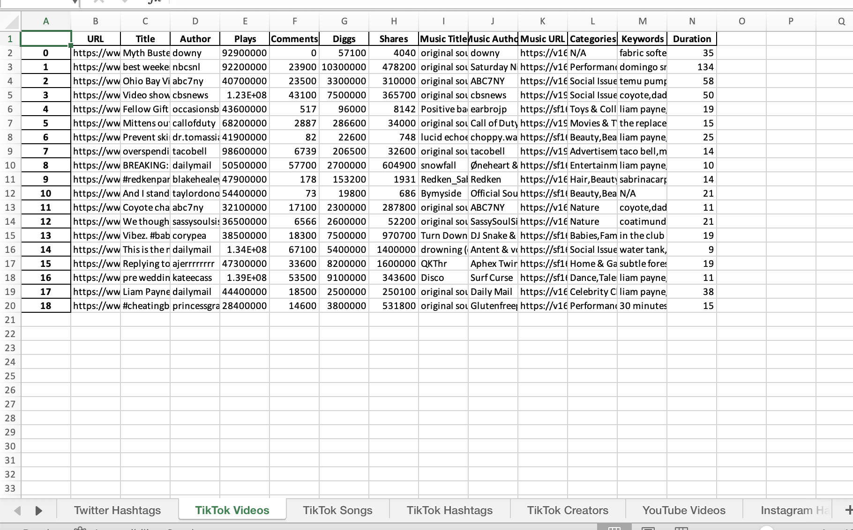Click shares cell 970700
This screenshot has height=530, width=853.
(394, 236)
